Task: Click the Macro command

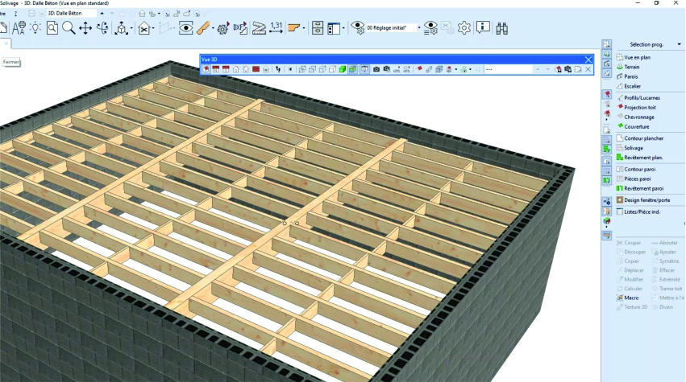Action: point(631,298)
